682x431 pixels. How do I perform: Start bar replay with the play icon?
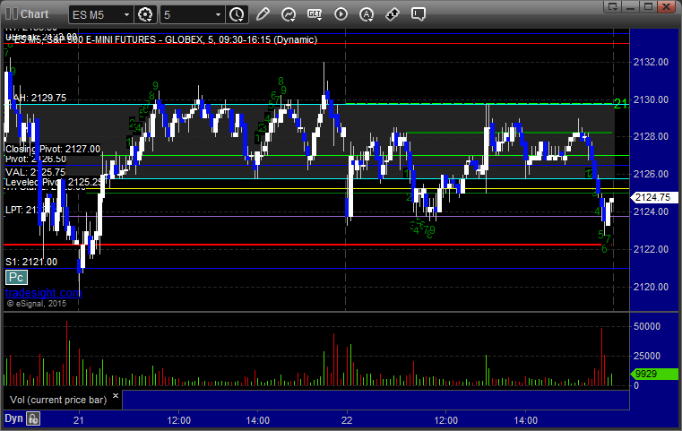[341, 14]
